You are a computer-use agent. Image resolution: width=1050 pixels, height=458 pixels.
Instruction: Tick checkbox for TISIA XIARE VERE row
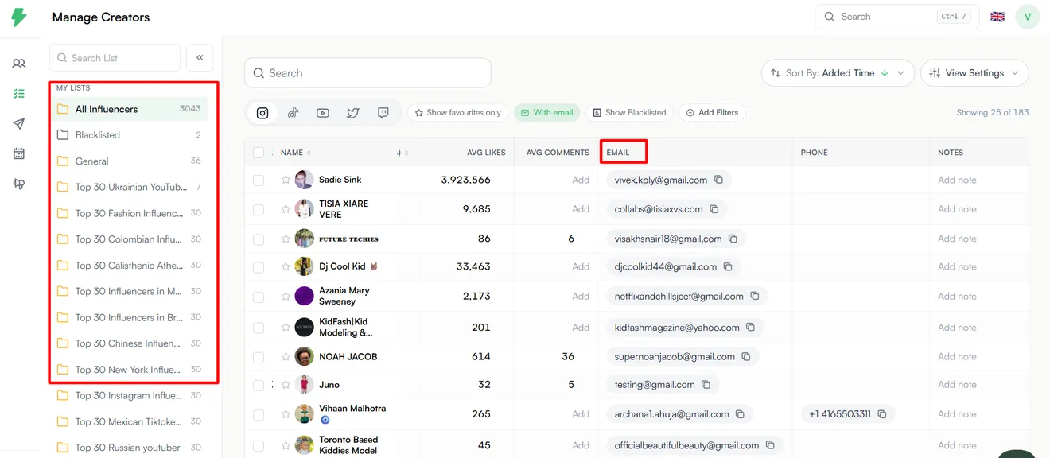259,210
